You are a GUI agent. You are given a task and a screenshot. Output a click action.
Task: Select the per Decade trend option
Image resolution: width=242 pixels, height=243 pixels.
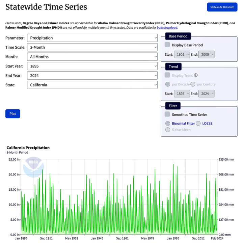[x=168, y=84]
